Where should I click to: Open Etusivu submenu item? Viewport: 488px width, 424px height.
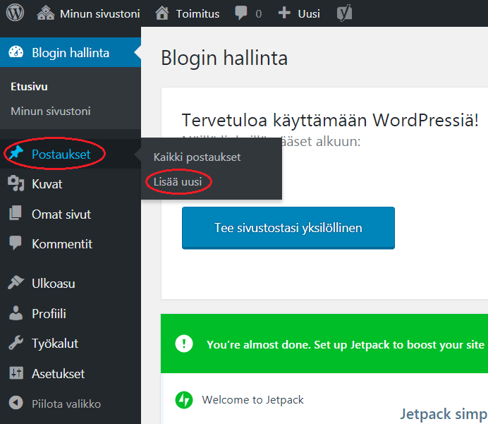pyautogui.click(x=29, y=87)
